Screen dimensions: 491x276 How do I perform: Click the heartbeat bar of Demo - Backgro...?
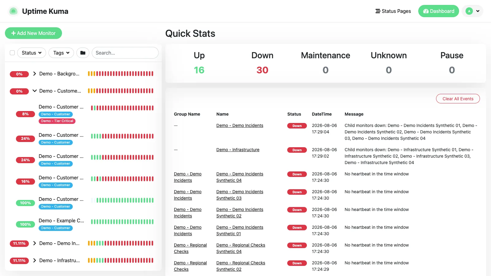[121, 74]
